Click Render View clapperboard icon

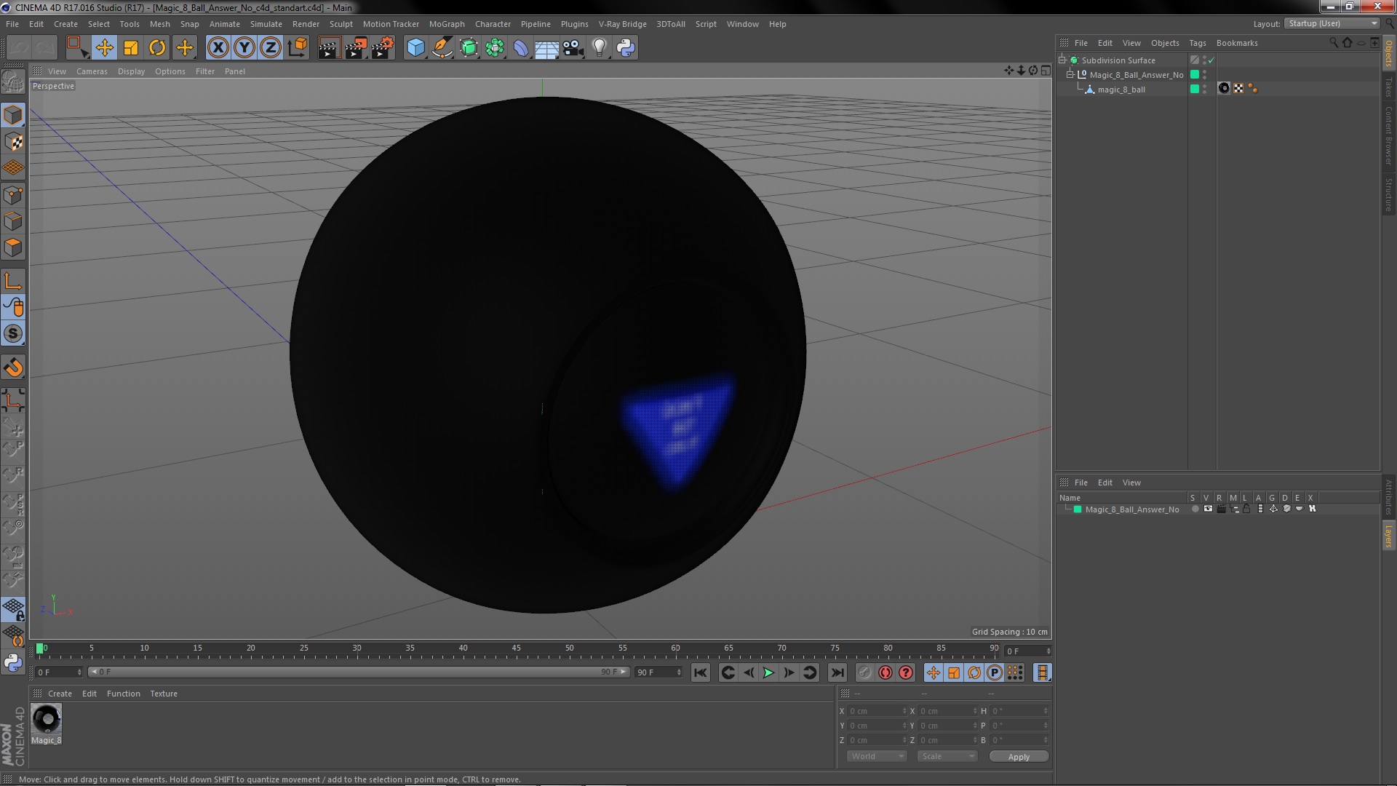pyautogui.click(x=329, y=48)
